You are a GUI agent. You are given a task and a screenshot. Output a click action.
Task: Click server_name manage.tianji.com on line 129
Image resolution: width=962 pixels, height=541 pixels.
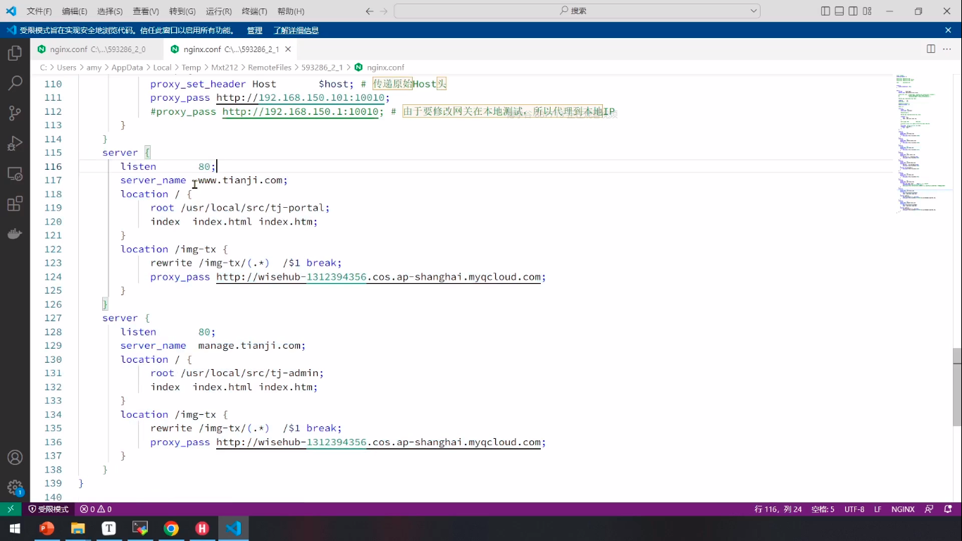pyautogui.click(x=213, y=346)
